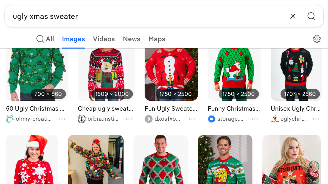Click the dxoafxo site arrow favicon
Viewport: 328px width, 184px height.
(x=149, y=119)
